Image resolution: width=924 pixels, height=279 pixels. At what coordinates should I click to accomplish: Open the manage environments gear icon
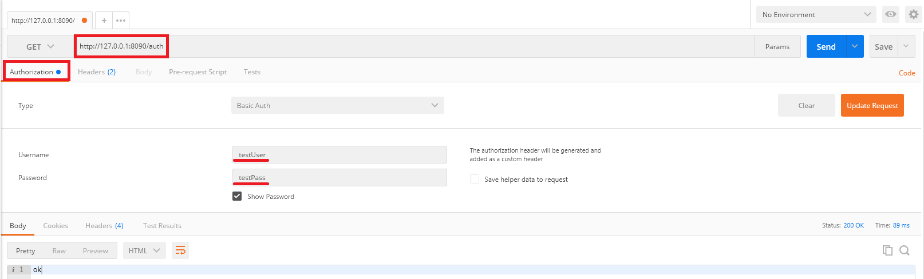tap(913, 14)
